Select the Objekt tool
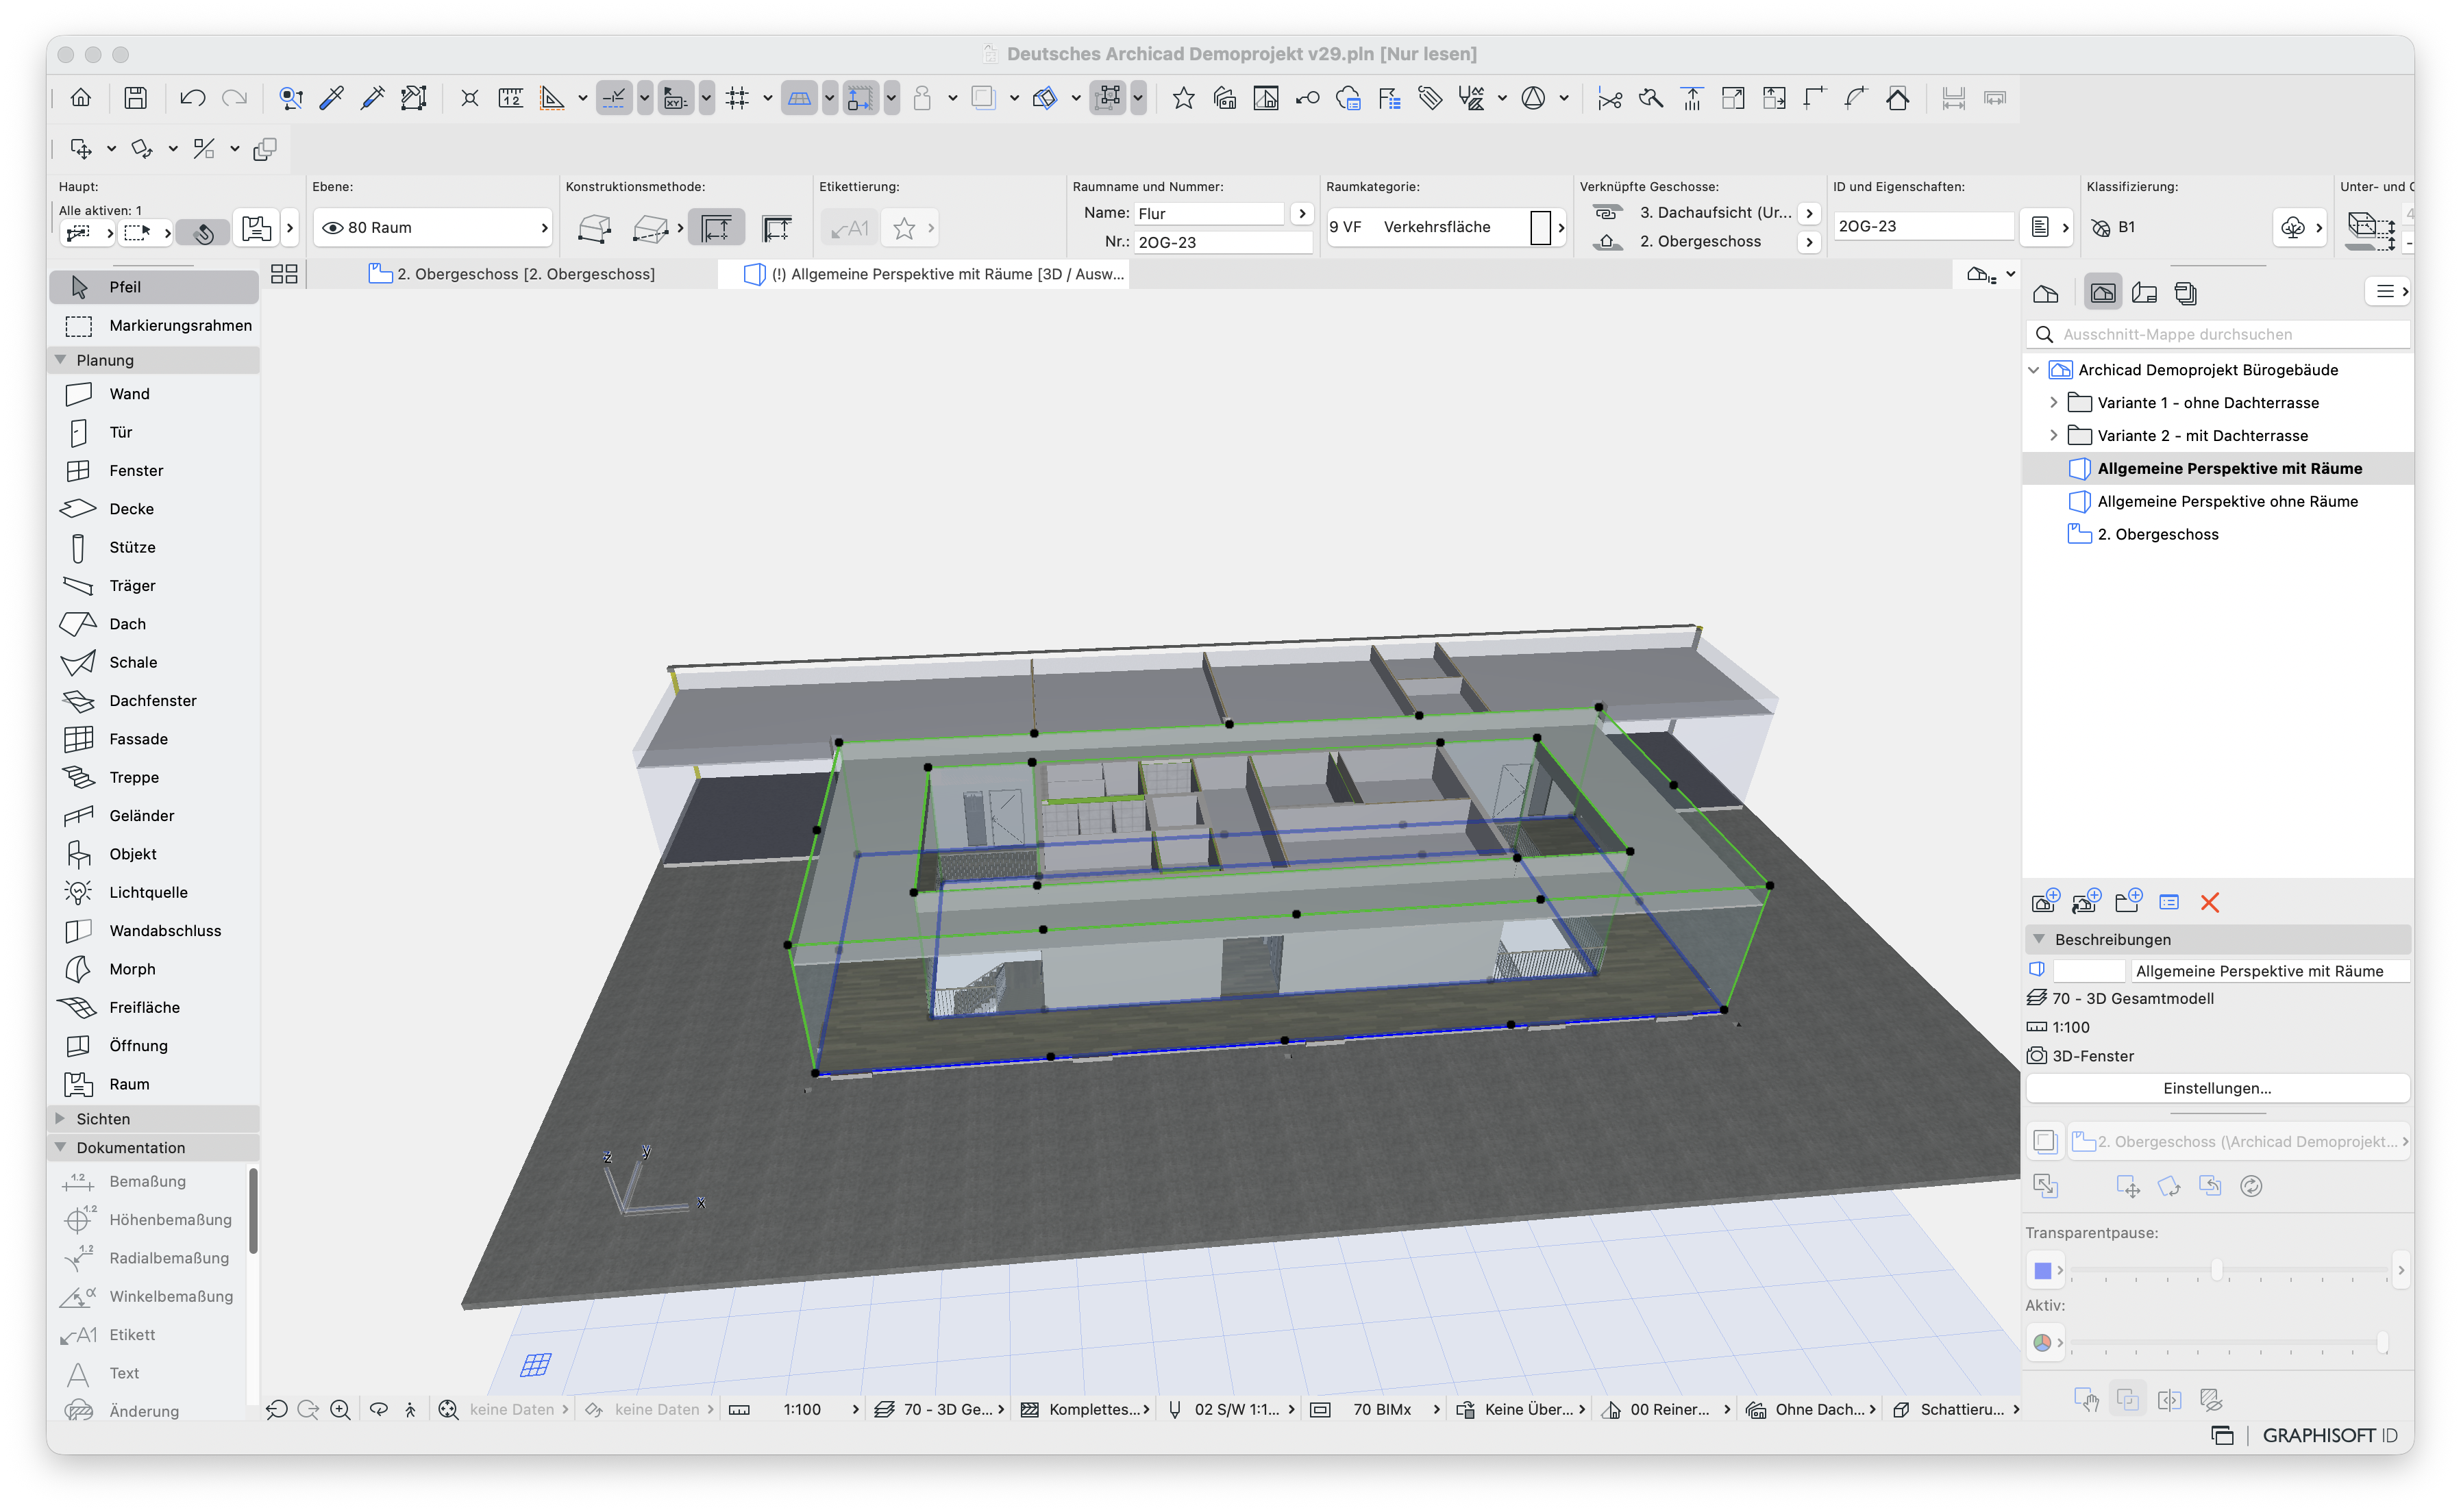The width and height of the screenshot is (2461, 1512). tap(154, 854)
